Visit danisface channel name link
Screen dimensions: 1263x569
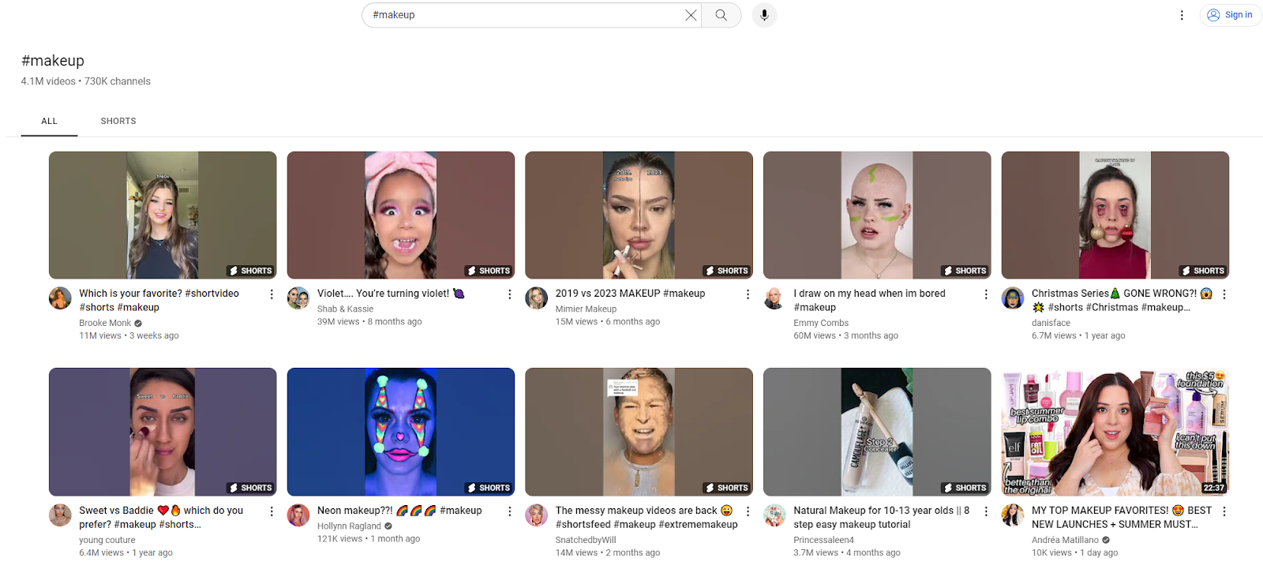click(1051, 324)
